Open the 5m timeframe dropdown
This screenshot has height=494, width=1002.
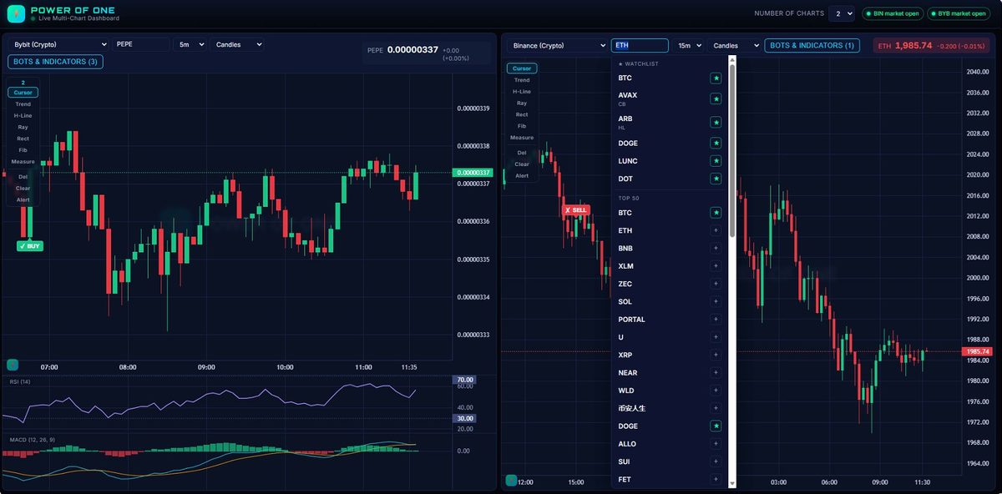(x=190, y=45)
